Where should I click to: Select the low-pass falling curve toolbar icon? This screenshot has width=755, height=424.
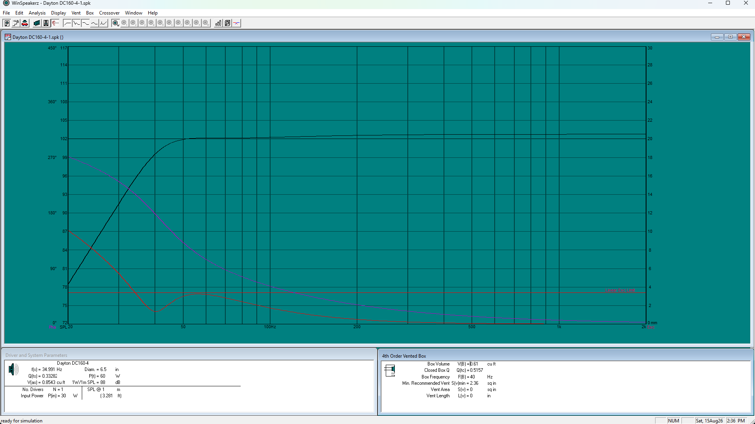[85, 23]
